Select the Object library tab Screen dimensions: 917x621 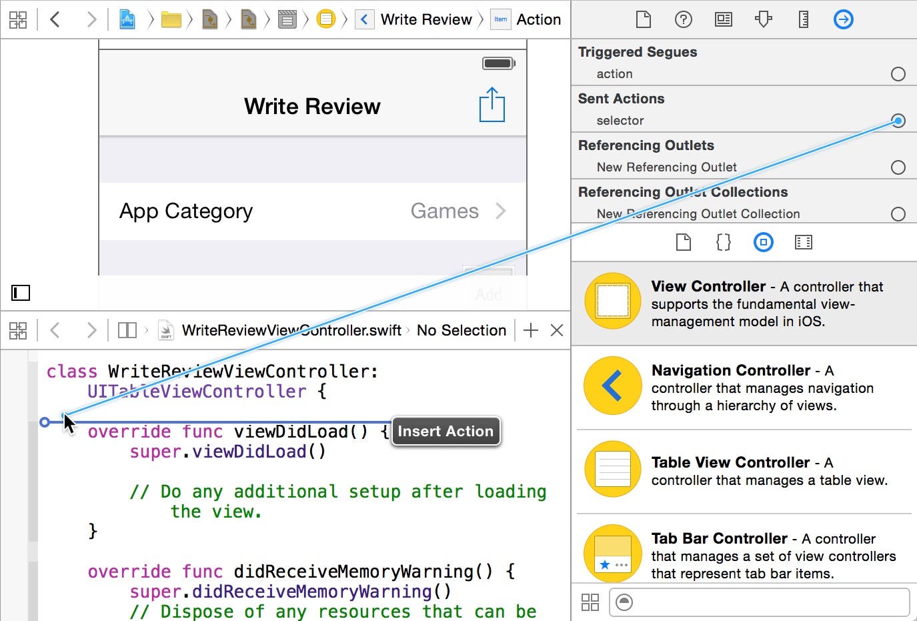coord(763,242)
